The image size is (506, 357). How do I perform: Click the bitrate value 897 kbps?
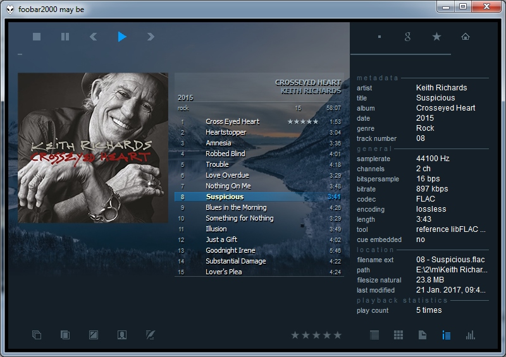click(432, 189)
